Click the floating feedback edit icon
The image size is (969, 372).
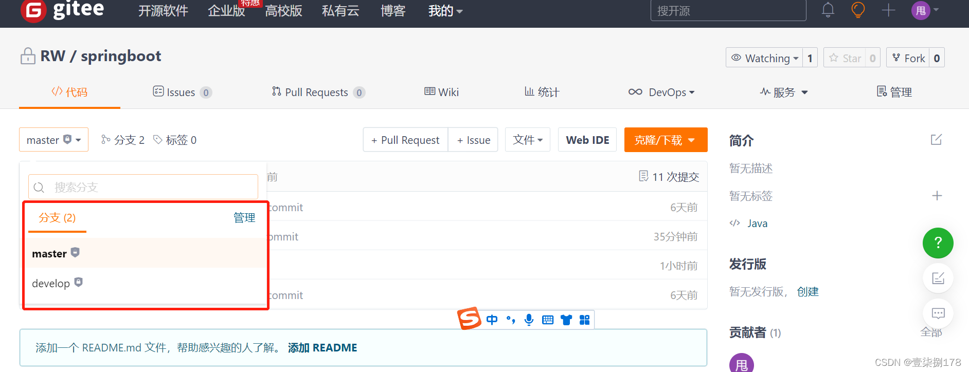(x=938, y=278)
